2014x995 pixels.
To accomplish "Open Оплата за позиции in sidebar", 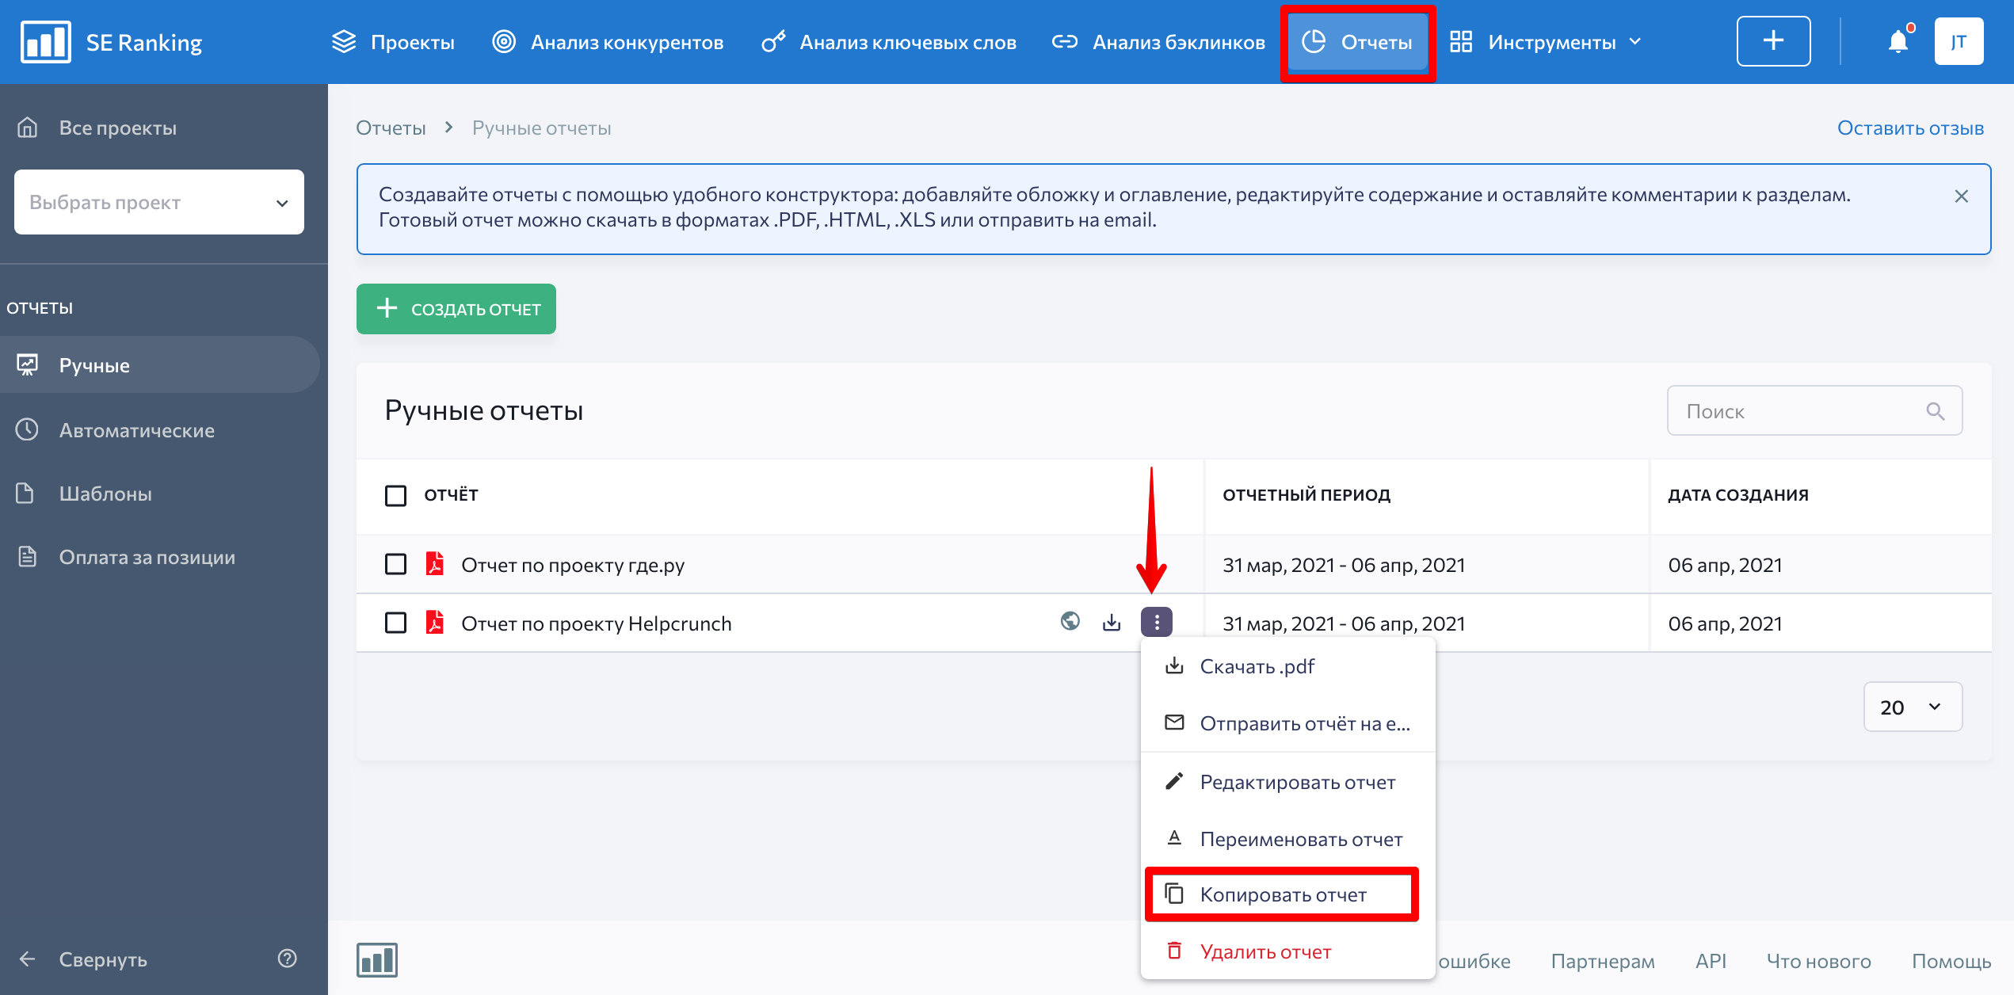I will [x=126, y=557].
